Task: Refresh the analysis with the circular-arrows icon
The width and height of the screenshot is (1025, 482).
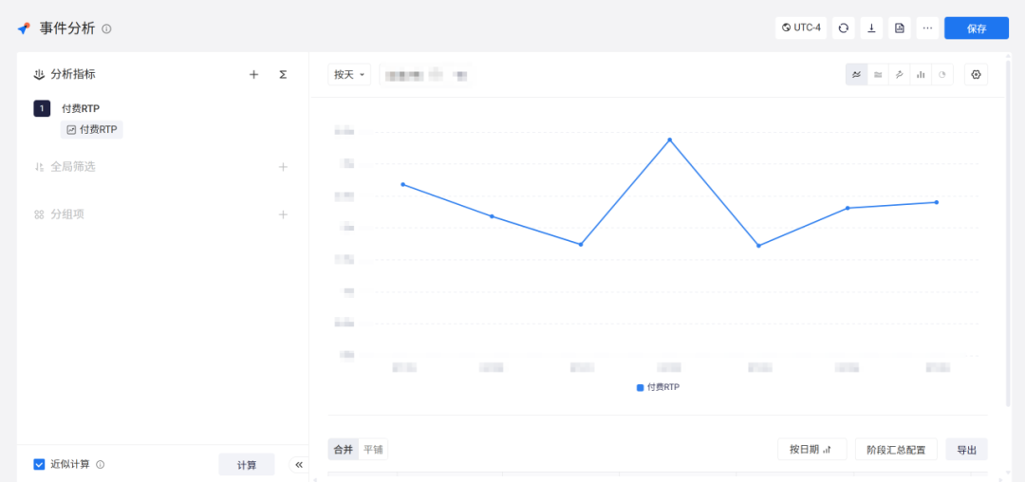Action: click(844, 28)
